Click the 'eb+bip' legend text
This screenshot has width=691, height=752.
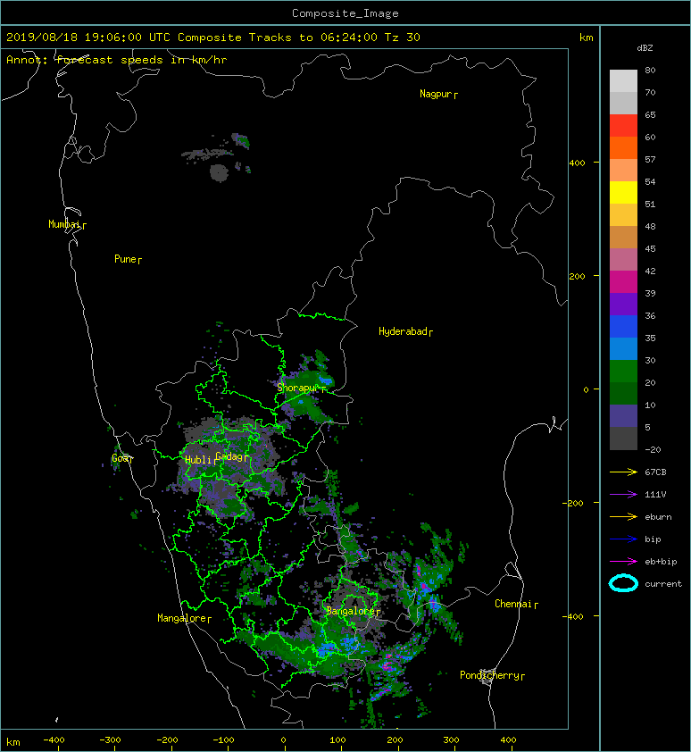click(x=661, y=562)
